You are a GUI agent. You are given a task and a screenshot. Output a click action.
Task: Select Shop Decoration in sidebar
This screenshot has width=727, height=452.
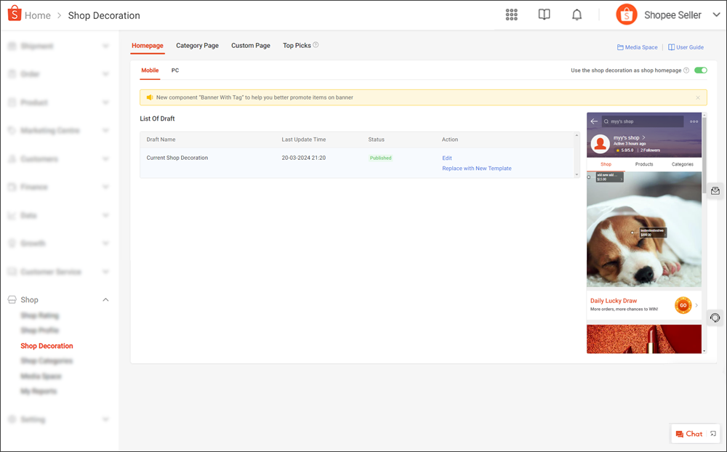(x=47, y=346)
